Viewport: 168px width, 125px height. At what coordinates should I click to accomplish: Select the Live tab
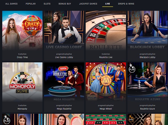coord(108,4)
